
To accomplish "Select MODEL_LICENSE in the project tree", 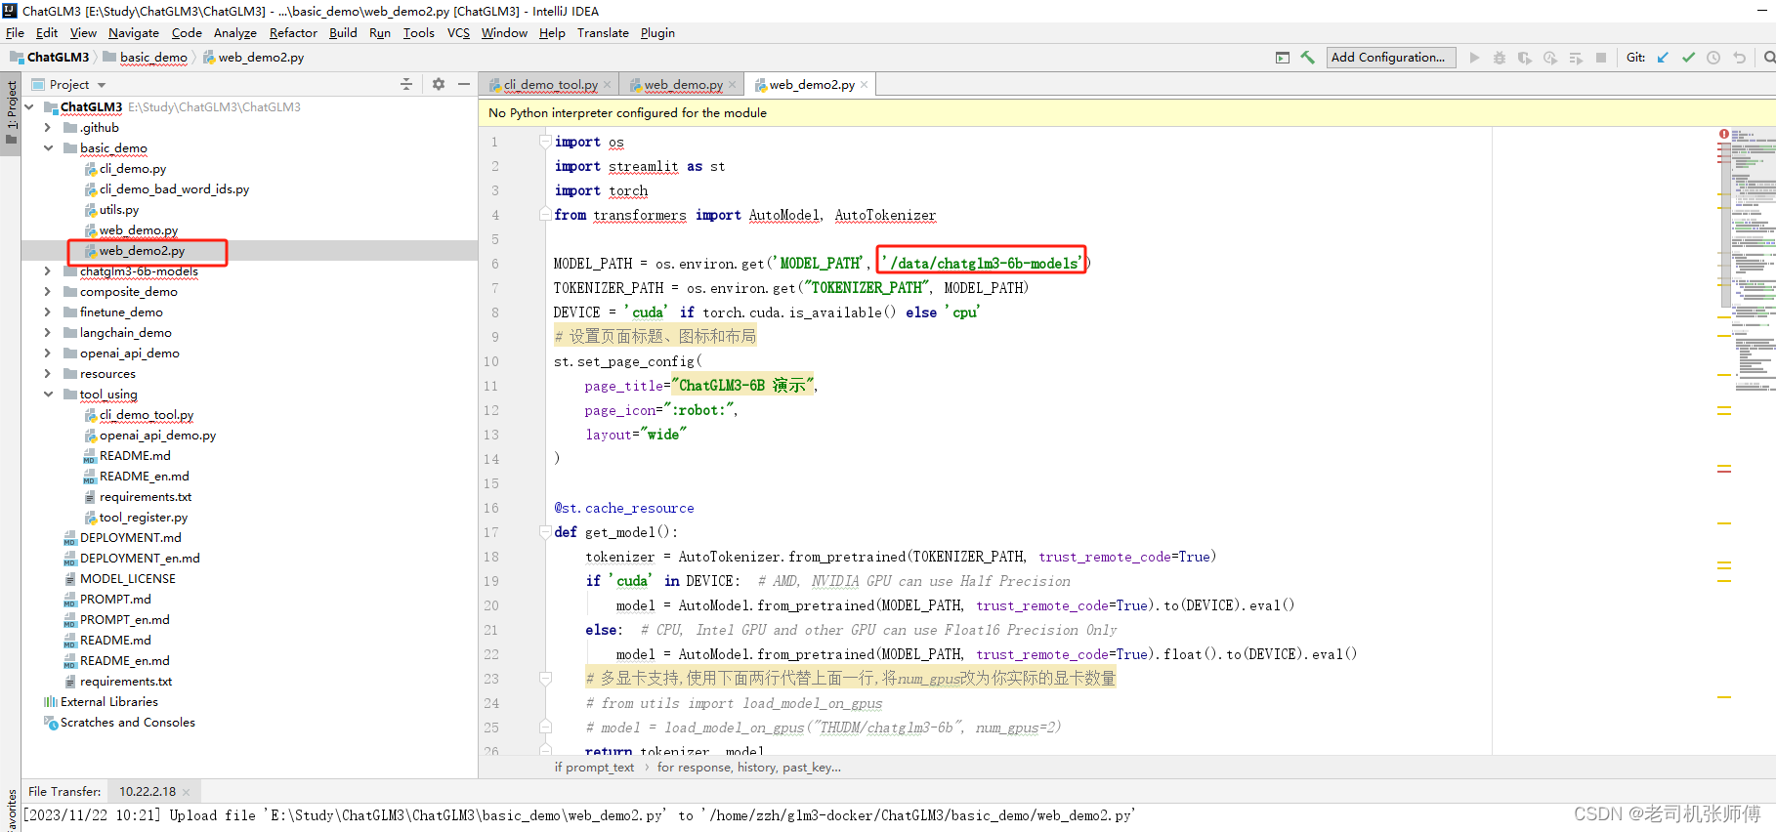I will (128, 579).
